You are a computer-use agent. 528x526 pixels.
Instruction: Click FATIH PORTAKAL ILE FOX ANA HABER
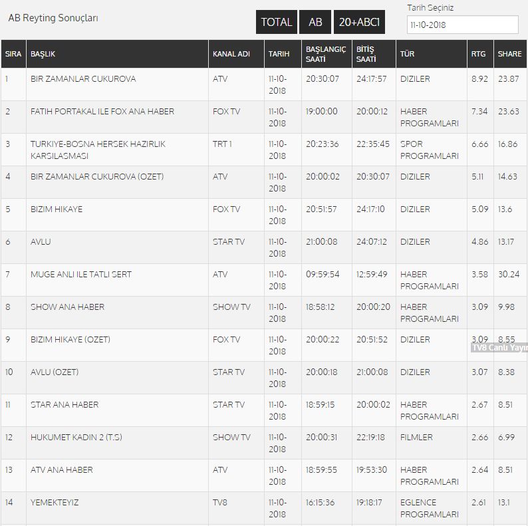[102, 112]
